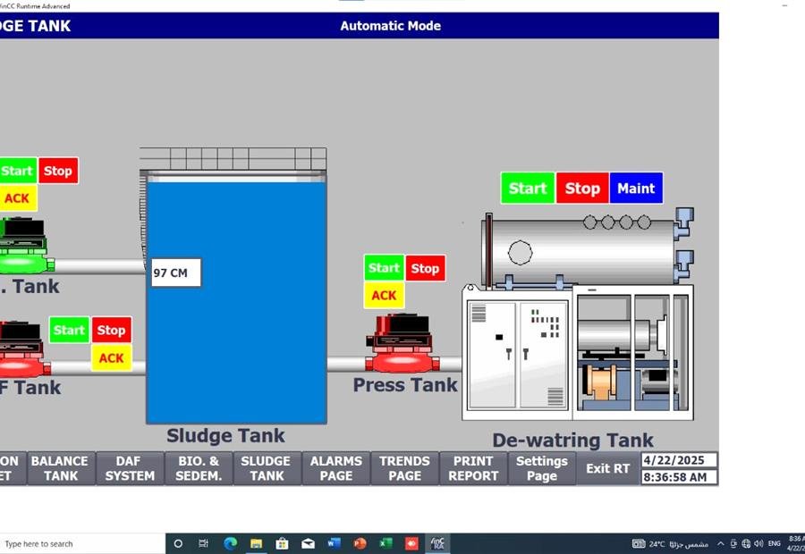This screenshot has width=805, height=554.
Task: Open PowerPoint from taskbar
Action: pyautogui.click(x=360, y=543)
